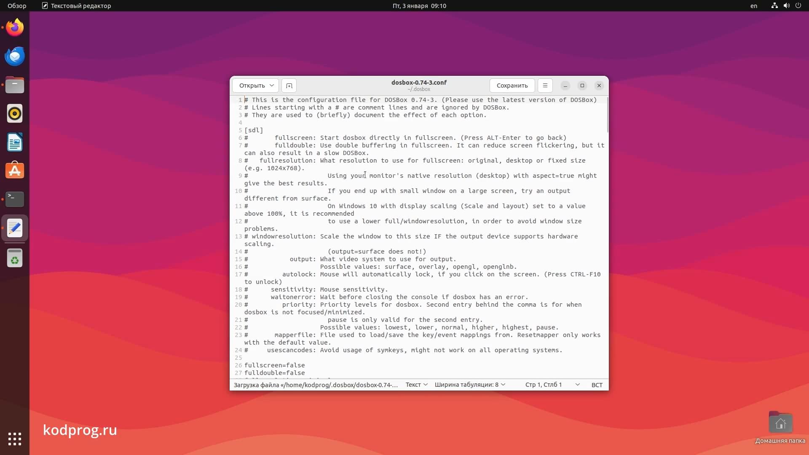809x455 pixels.
Task: Open the Домашняя папка desktop folder
Action: [780, 427]
